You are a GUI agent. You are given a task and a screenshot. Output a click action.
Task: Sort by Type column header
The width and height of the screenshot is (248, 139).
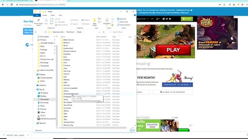click(x=114, y=37)
